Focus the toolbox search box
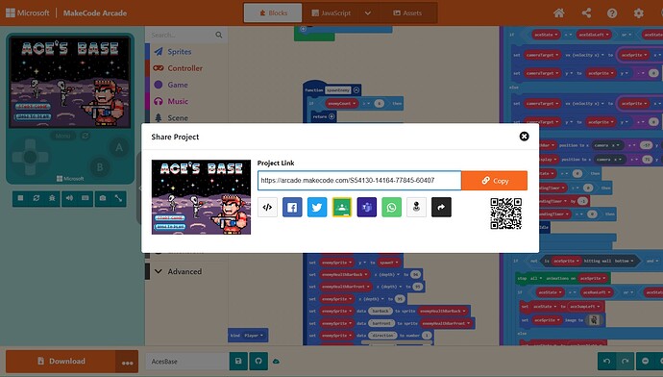Screen dimensions: 663x377 click(181, 35)
